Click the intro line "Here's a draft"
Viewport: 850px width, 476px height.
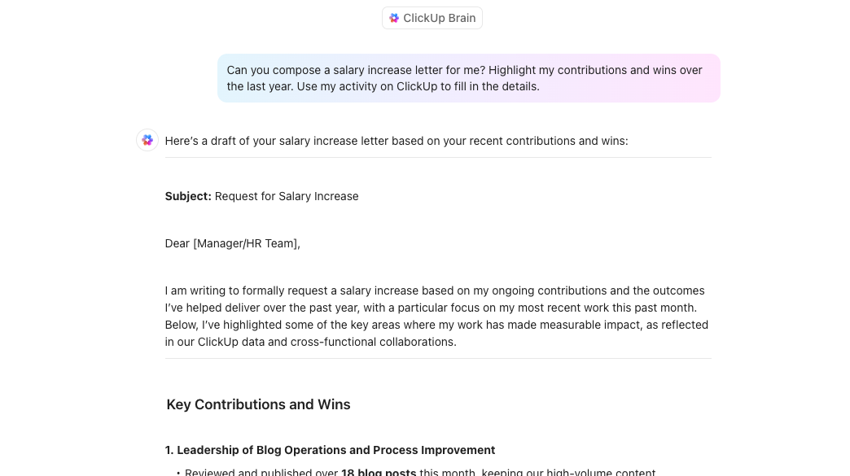click(396, 141)
